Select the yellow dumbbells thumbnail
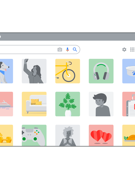The height and width of the screenshot is (179, 135). coord(6,135)
